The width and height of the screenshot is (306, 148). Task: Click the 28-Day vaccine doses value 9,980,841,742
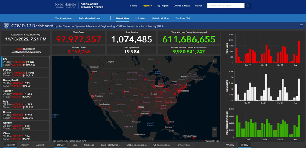coord(189,51)
